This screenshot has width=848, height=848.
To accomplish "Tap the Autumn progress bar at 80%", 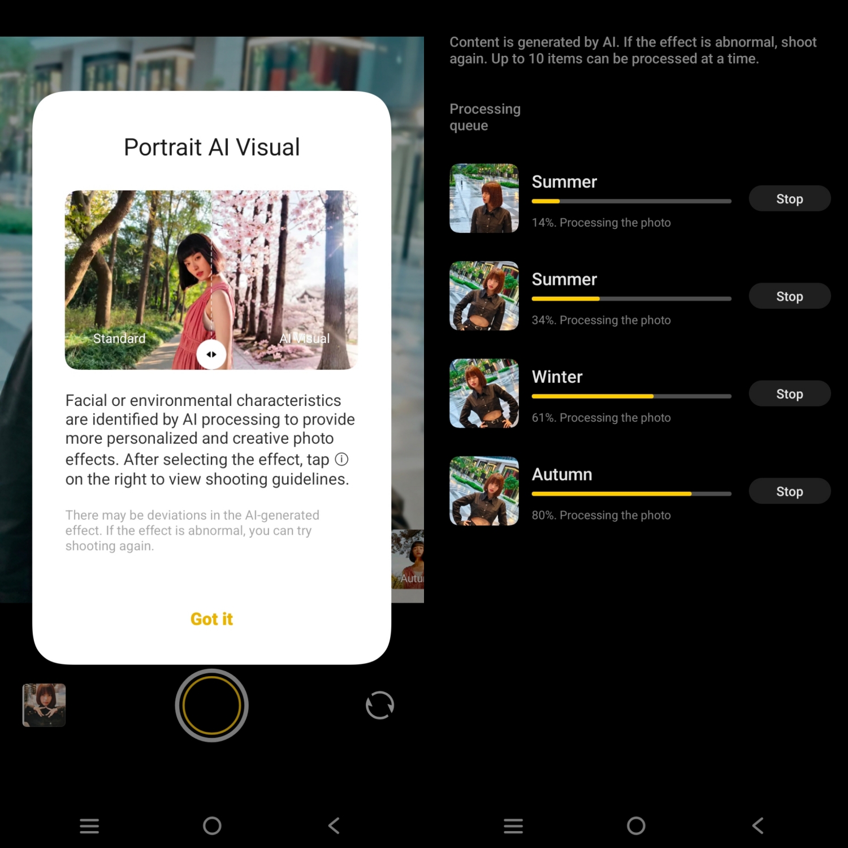I will [x=631, y=494].
